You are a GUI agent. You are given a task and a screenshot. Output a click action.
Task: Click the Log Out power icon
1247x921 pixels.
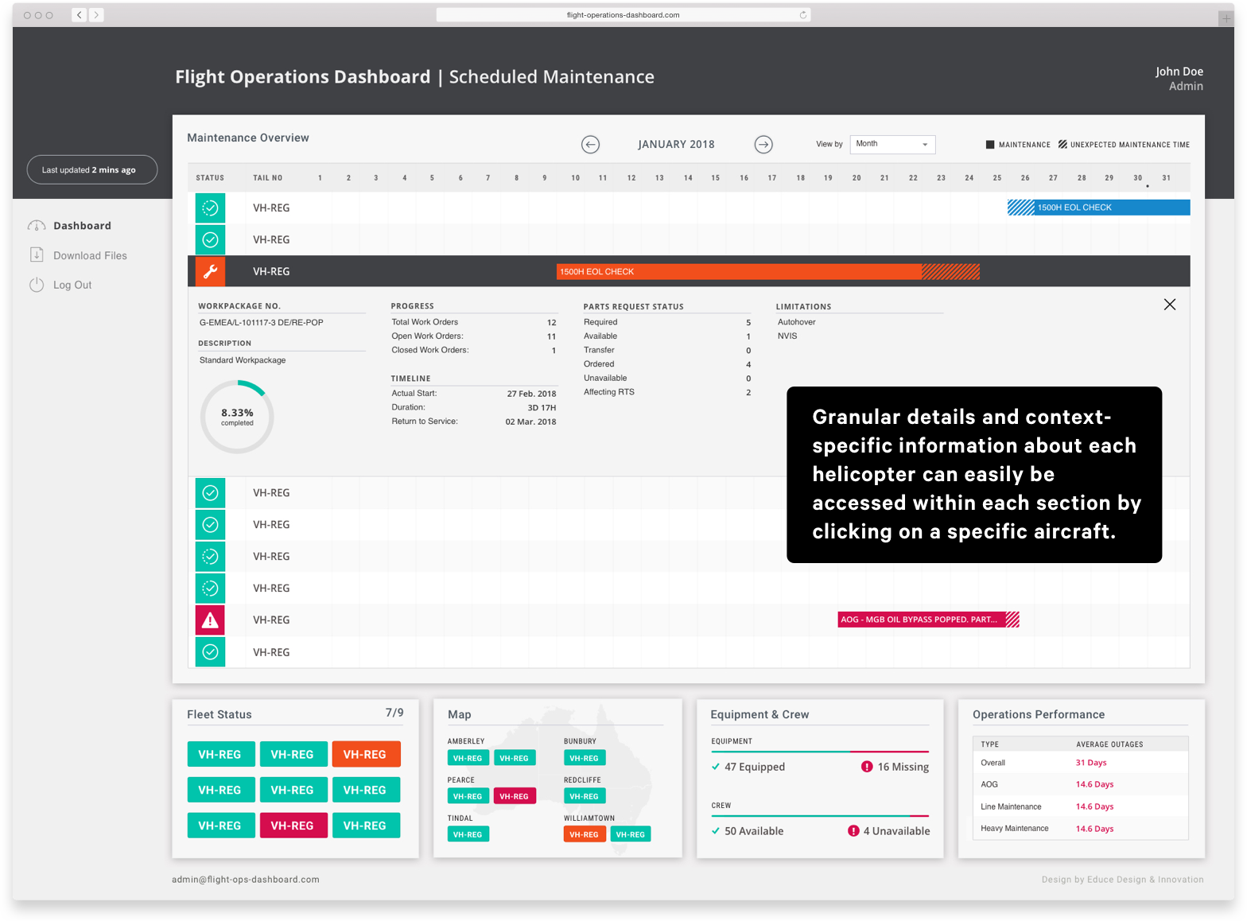pos(37,285)
